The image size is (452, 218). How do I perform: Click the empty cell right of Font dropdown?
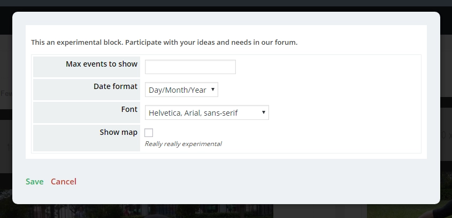click(342, 112)
